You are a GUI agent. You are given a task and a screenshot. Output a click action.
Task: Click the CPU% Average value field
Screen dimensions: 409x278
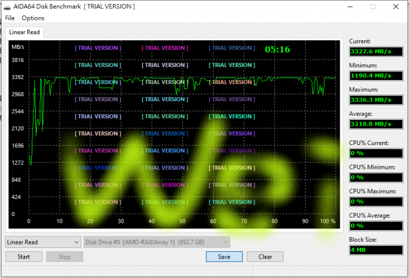pyautogui.click(x=376, y=226)
